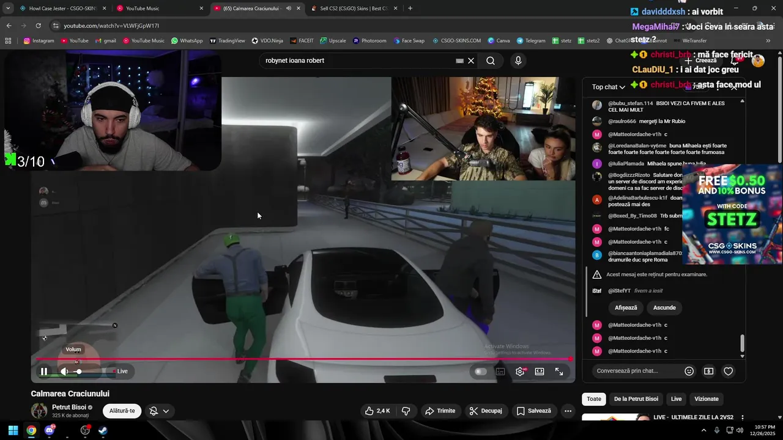Hide held message with Ascunde
783x440 pixels.
pyautogui.click(x=664, y=307)
